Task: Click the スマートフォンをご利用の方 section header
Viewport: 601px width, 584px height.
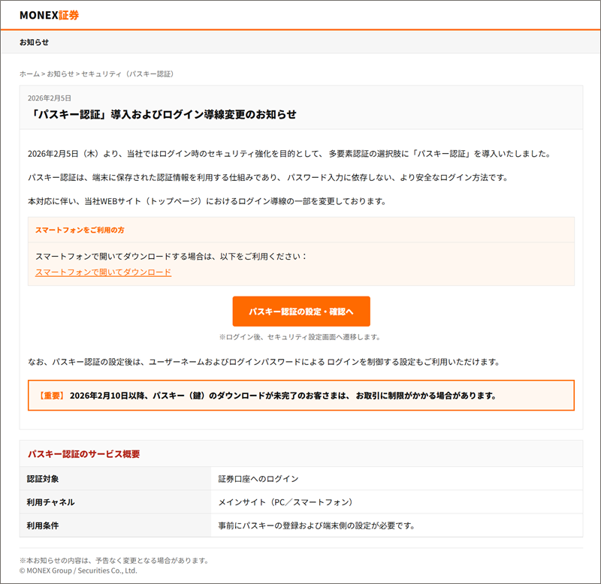Action: 80,229
